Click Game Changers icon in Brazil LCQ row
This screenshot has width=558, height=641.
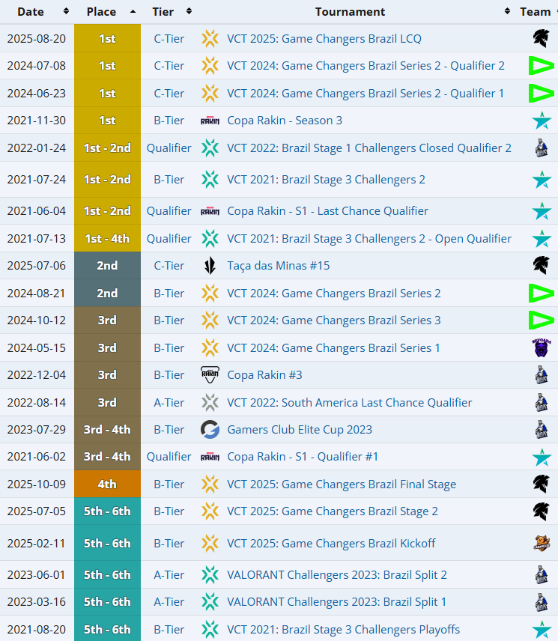pyautogui.click(x=210, y=39)
